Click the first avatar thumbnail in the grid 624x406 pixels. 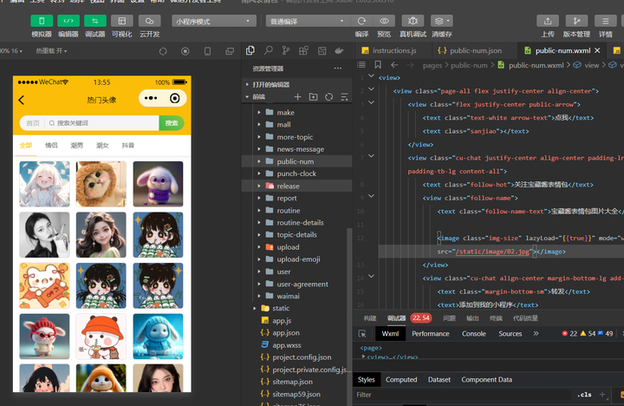click(44, 183)
